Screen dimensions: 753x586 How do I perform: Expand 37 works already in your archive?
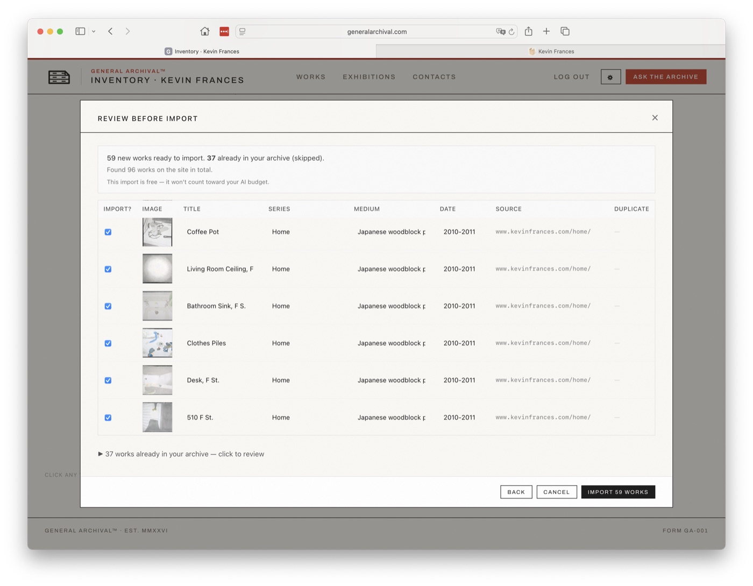click(x=181, y=454)
